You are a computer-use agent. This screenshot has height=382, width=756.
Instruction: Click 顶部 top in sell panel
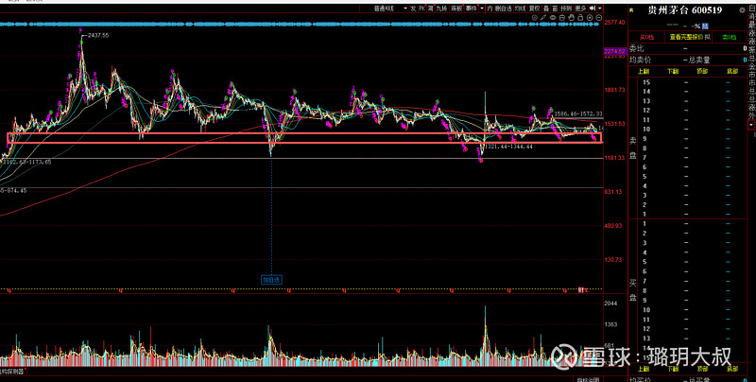pos(702,71)
